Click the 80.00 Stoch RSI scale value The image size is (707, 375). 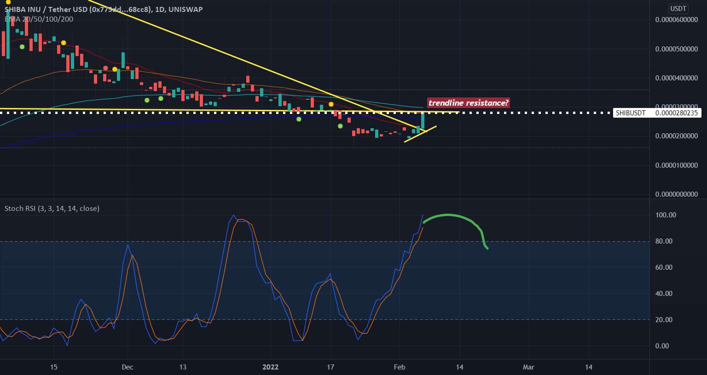pos(664,241)
